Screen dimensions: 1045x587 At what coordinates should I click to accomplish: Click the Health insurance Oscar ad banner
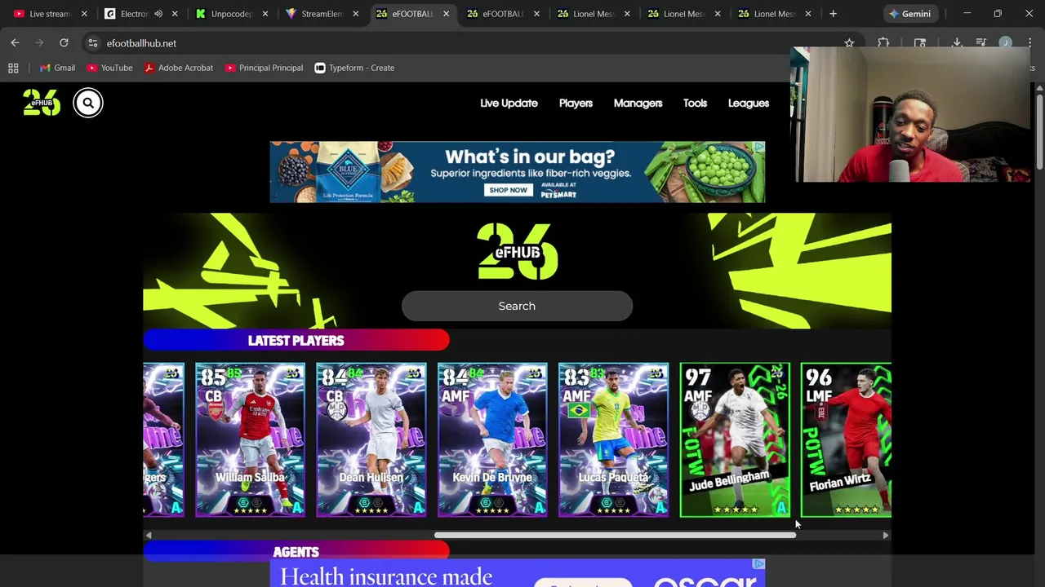pos(517,573)
